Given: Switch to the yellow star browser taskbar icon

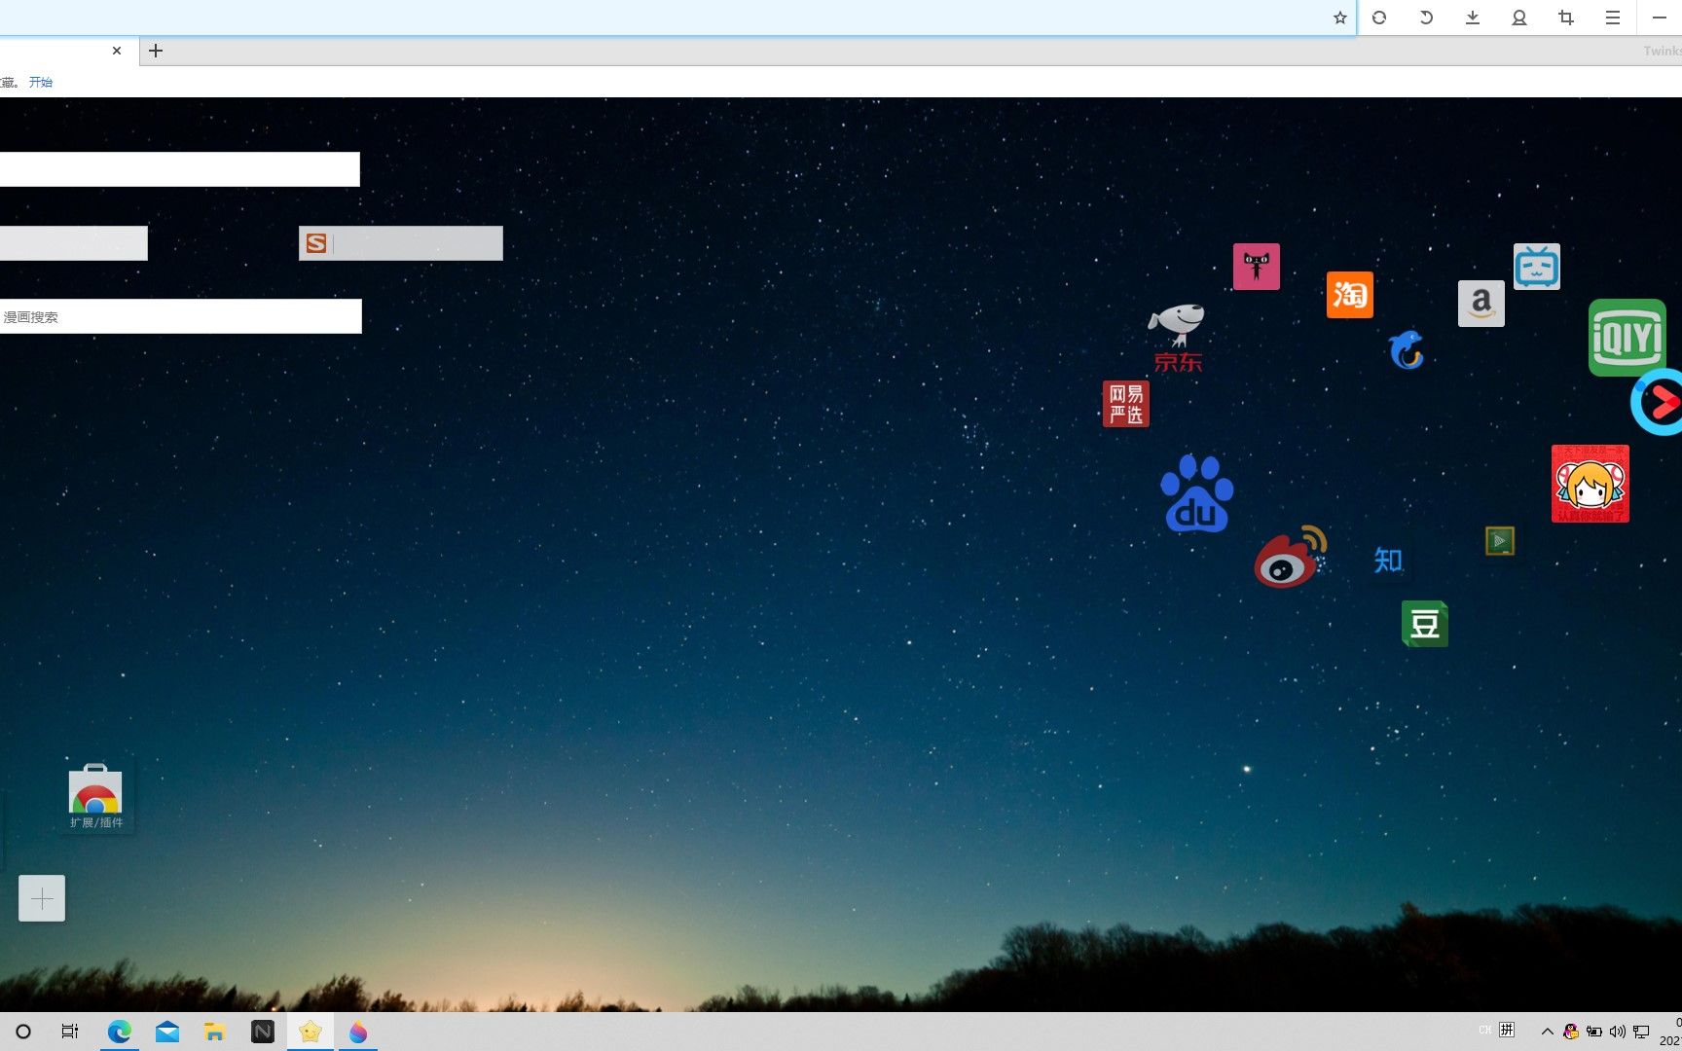Looking at the screenshot, I should [x=311, y=1032].
